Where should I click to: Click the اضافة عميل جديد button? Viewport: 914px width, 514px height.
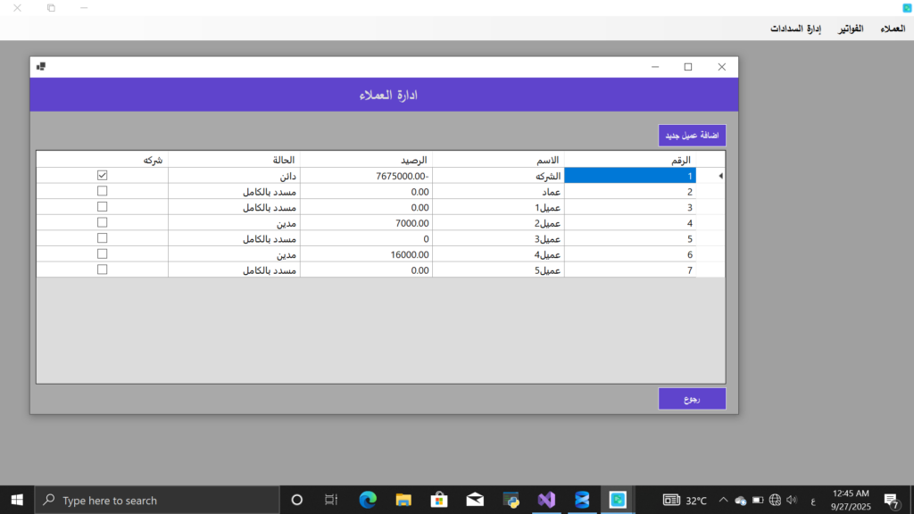[x=692, y=136]
